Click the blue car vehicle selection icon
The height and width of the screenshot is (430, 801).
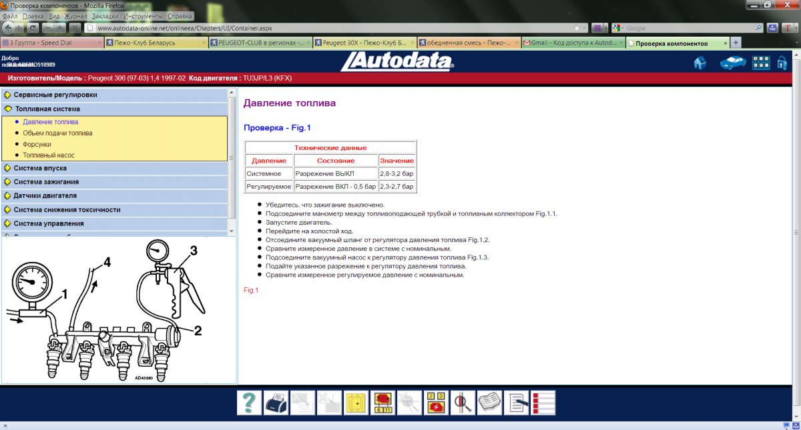pyautogui.click(x=732, y=63)
